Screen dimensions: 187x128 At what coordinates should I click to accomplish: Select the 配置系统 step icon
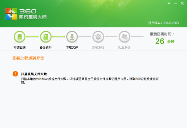[x=125, y=37]
